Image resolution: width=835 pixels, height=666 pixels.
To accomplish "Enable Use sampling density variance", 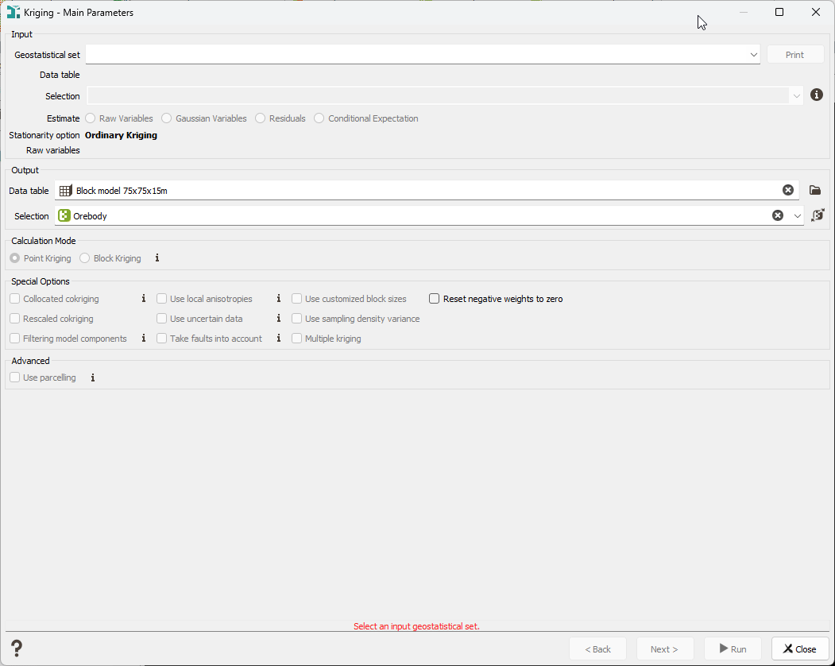I will (296, 318).
